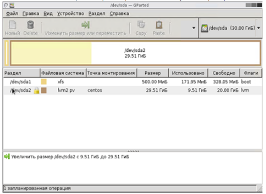Click the lvm flag cell
Screen dimensions: 266x194
coord(245,90)
